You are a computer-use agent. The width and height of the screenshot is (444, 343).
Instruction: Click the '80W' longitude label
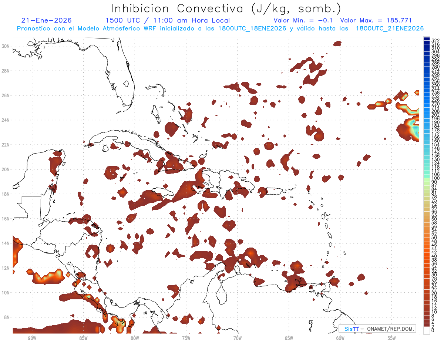pyautogui.click(x=135, y=338)
